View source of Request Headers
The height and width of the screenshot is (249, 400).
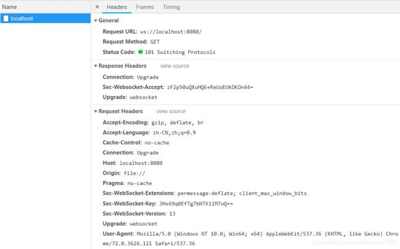(170, 111)
